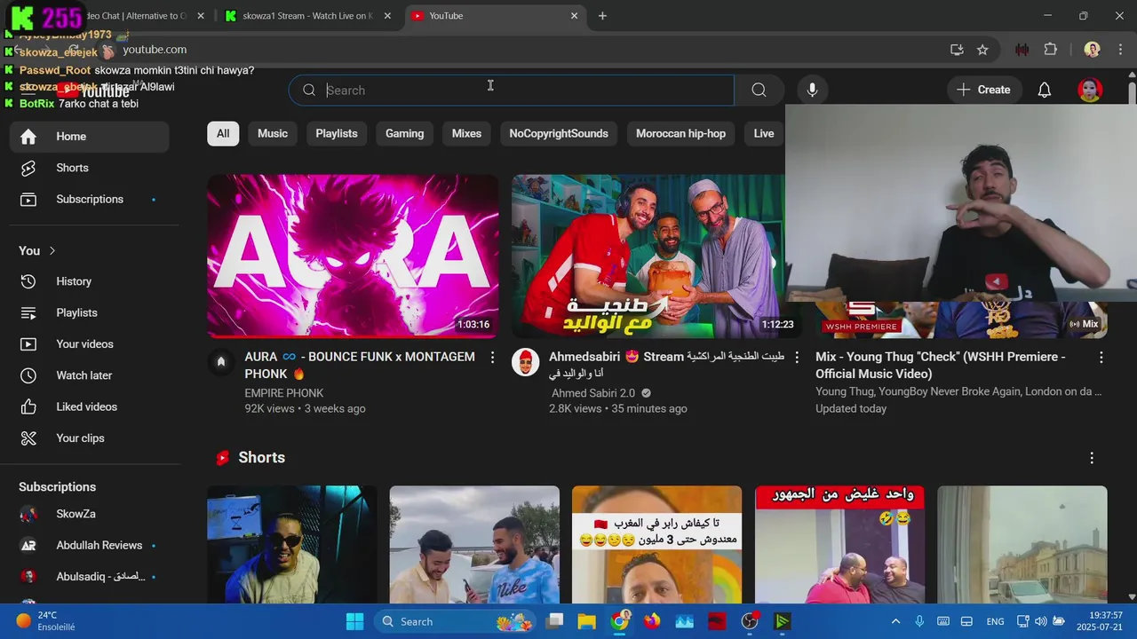Open the Watch later list
Screen dimensions: 1137x639
pos(89,375)
